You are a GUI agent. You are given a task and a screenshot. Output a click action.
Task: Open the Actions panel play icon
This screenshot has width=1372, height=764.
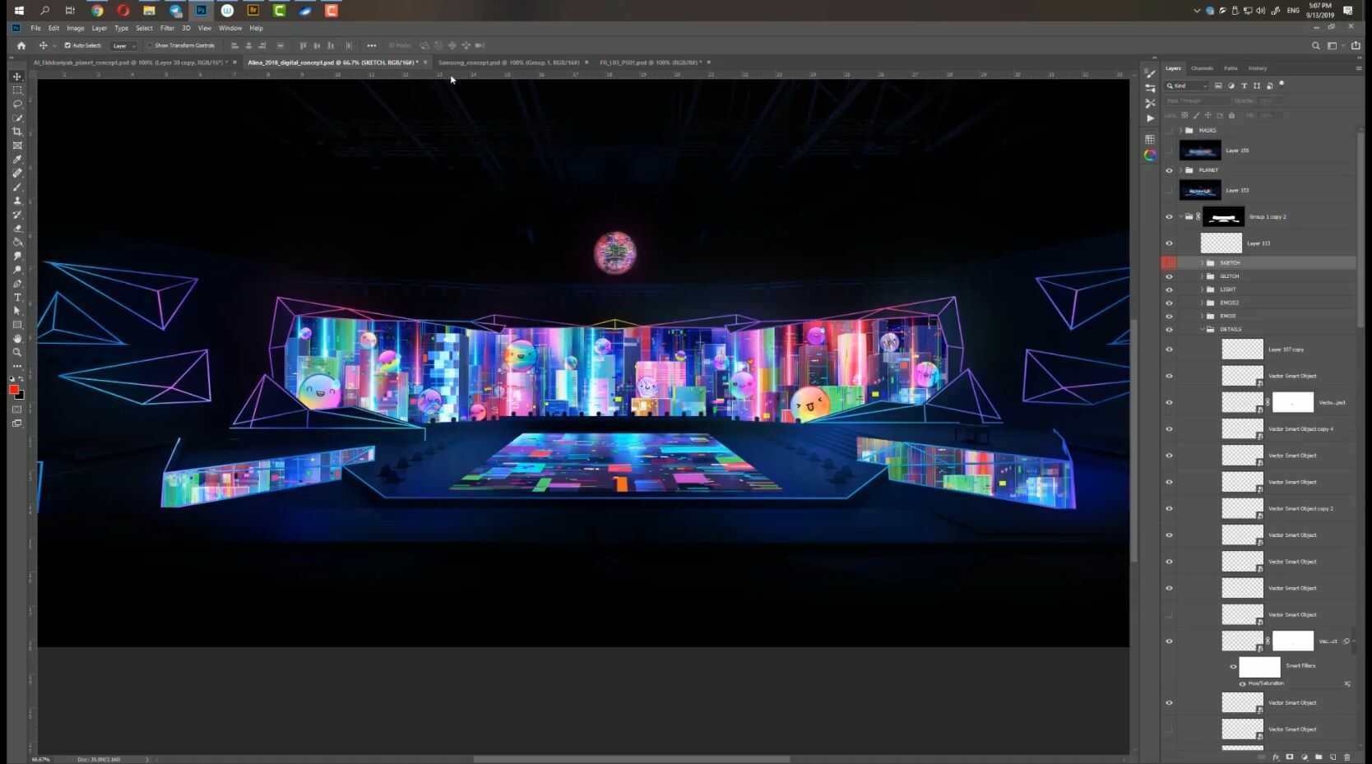[1150, 118]
